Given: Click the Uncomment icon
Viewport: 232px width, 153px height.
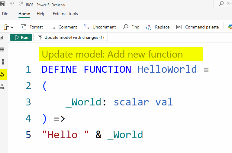Looking at the screenshot, I should (86, 26).
